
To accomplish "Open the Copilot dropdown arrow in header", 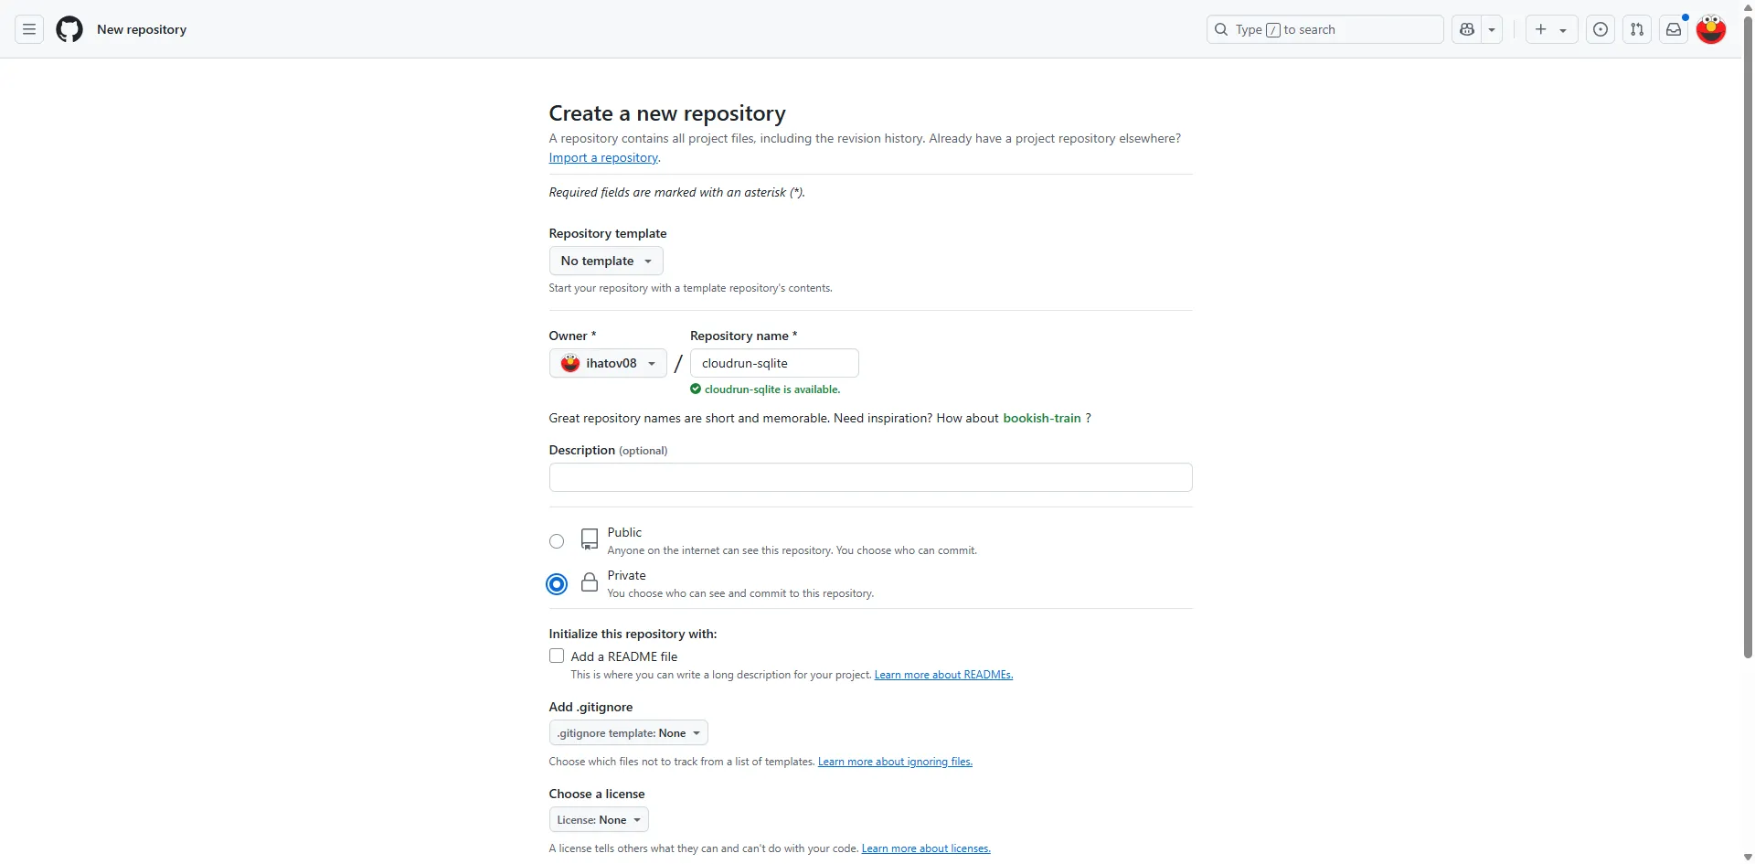I will (1492, 29).
